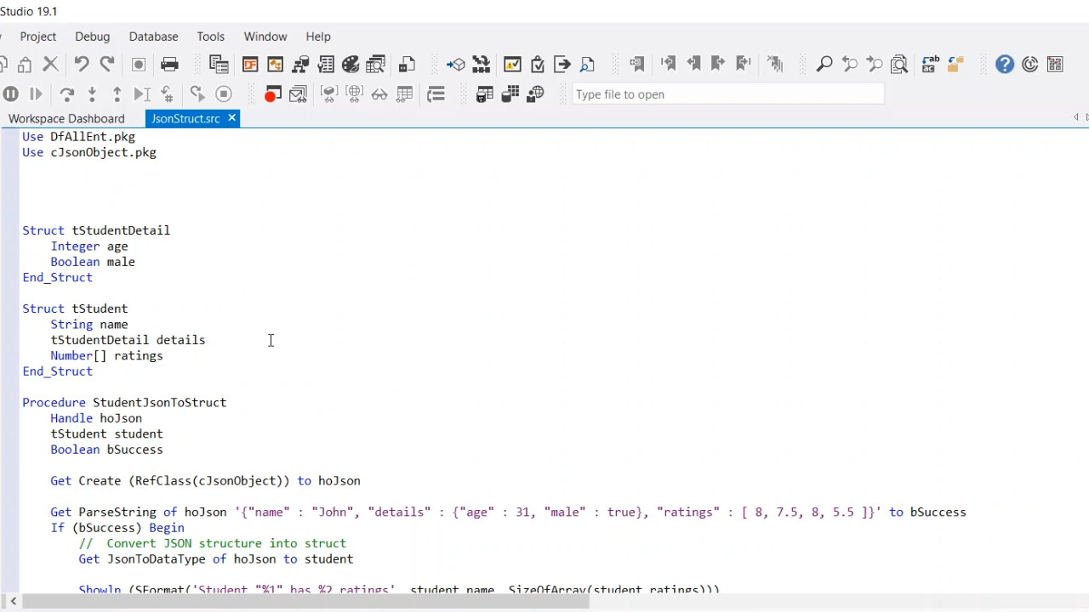Click the Undo arrow icon

click(x=82, y=65)
